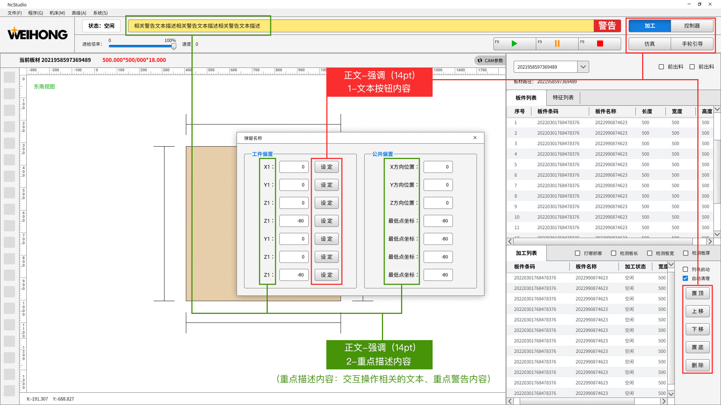Open the 系统(S) menu

pos(100,13)
